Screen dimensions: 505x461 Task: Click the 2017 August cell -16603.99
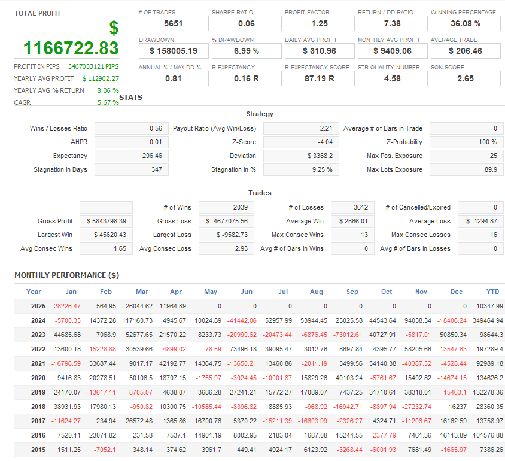pos(312,421)
